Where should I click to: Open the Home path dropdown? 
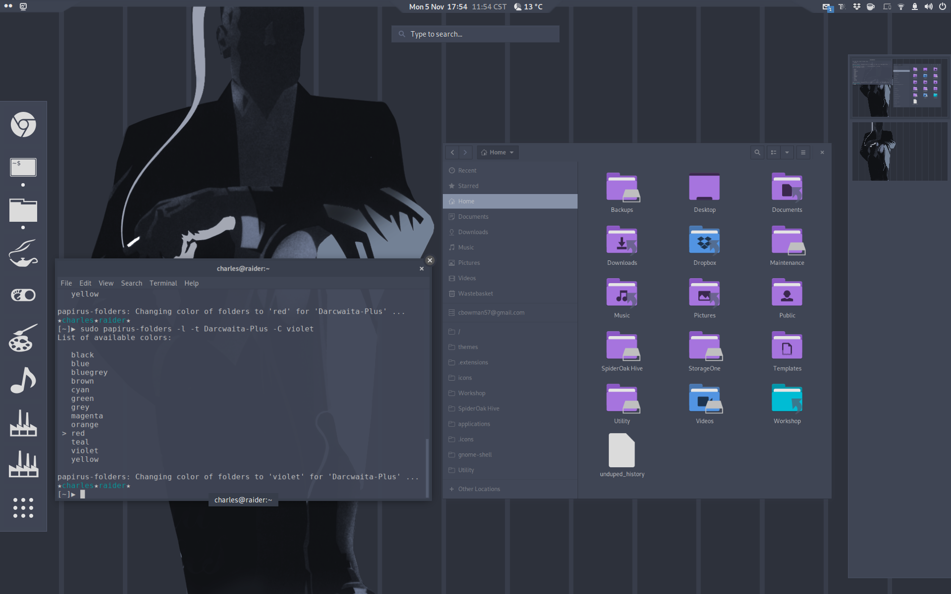(498, 152)
